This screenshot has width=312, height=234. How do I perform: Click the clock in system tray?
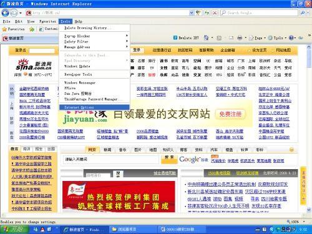point(303,230)
